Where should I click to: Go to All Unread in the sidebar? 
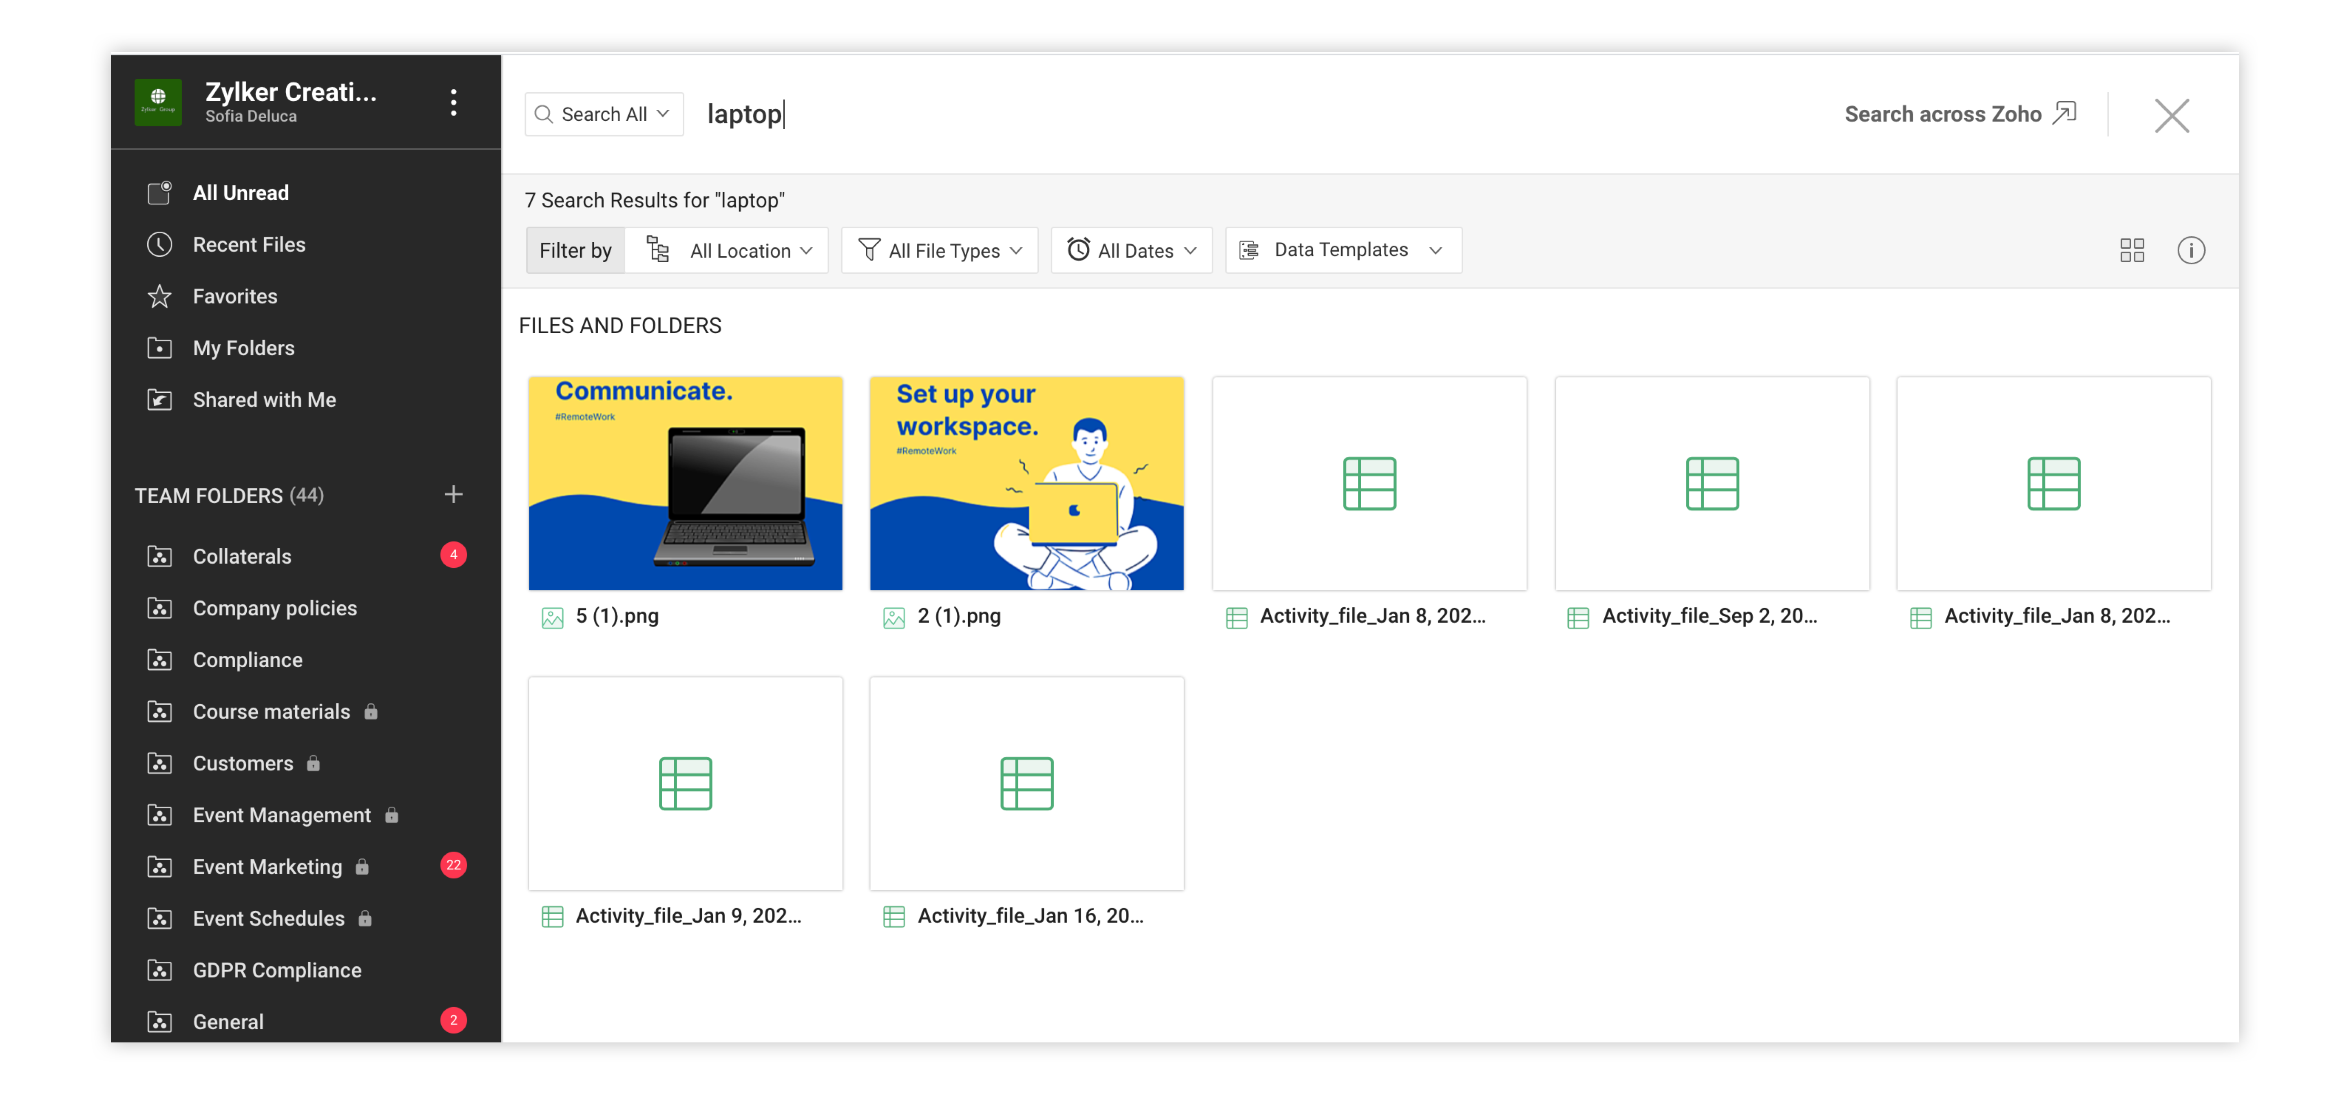[x=240, y=192]
